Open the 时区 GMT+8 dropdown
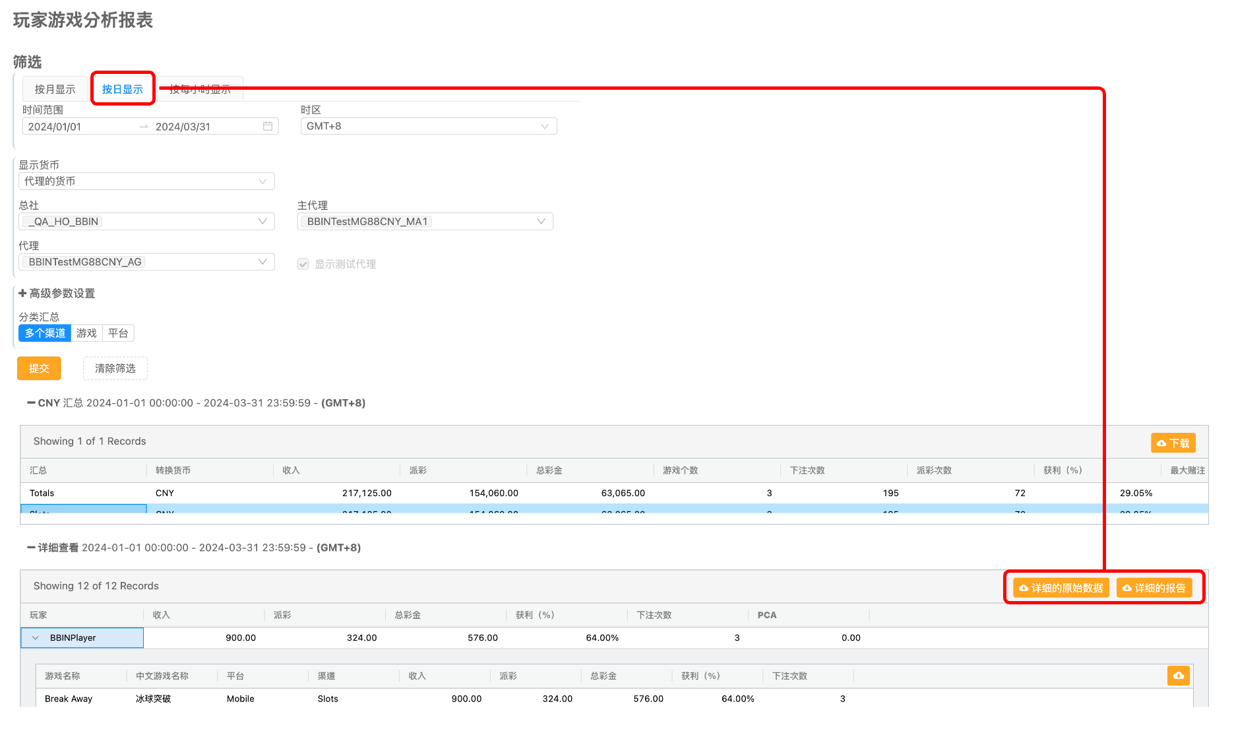 point(428,126)
